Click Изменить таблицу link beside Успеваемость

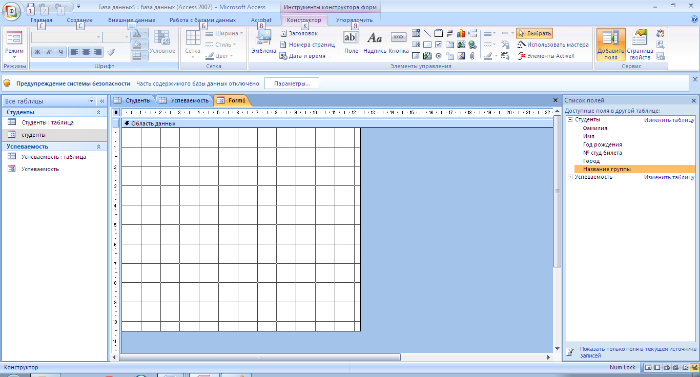[x=669, y=177]
